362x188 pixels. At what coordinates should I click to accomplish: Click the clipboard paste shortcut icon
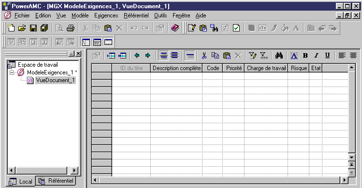coord(203,28)
